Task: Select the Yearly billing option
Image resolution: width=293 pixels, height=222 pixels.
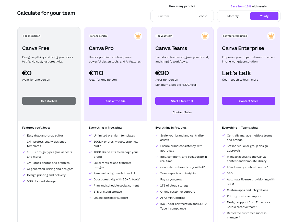Action: [x=264, y=16]
